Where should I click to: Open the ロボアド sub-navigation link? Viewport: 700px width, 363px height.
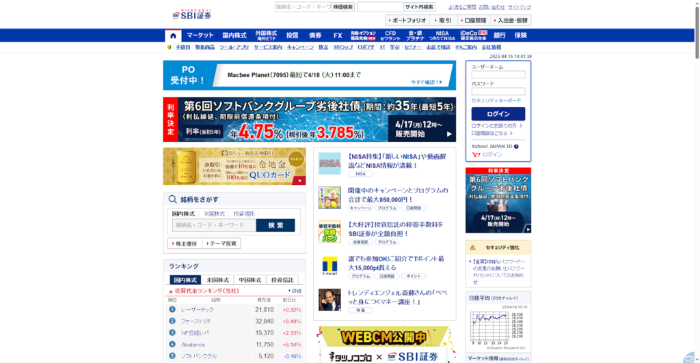click(366, 47)
